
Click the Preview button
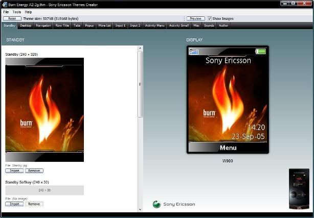pos(196,18)
